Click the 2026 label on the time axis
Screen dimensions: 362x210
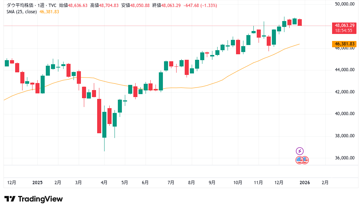pos(304,182)
